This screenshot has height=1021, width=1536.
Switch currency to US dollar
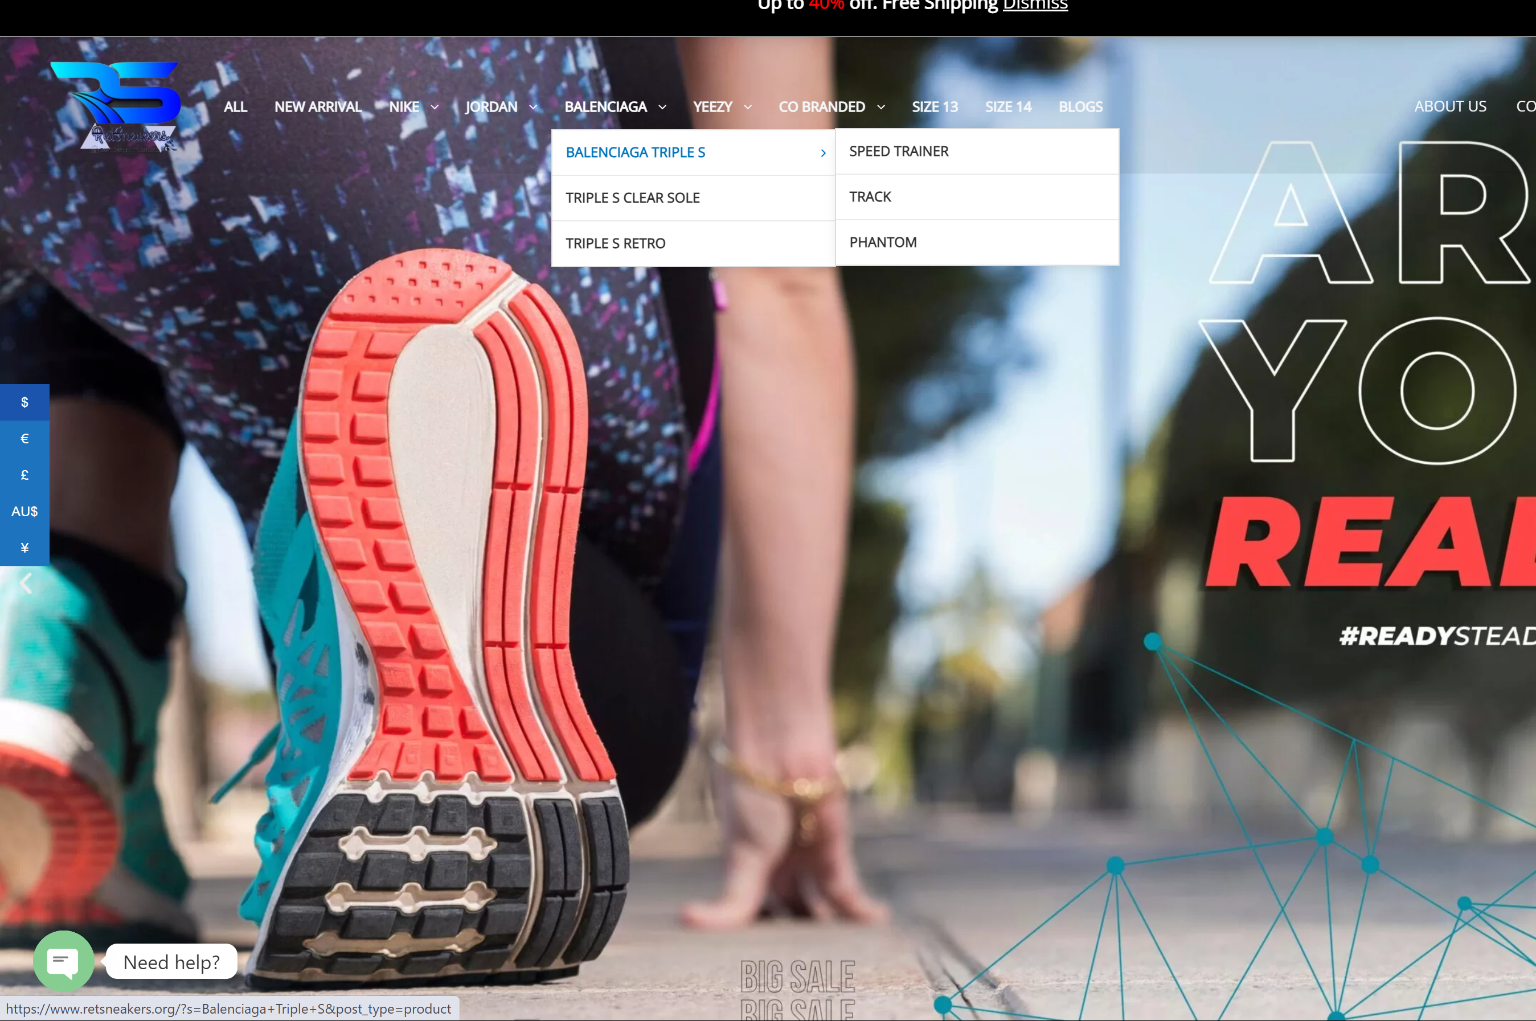24,402
